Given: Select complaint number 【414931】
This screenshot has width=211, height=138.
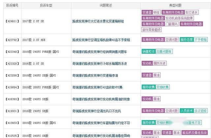Looking at the screenshot, I should pyautogui.click(x=12, y=111).
